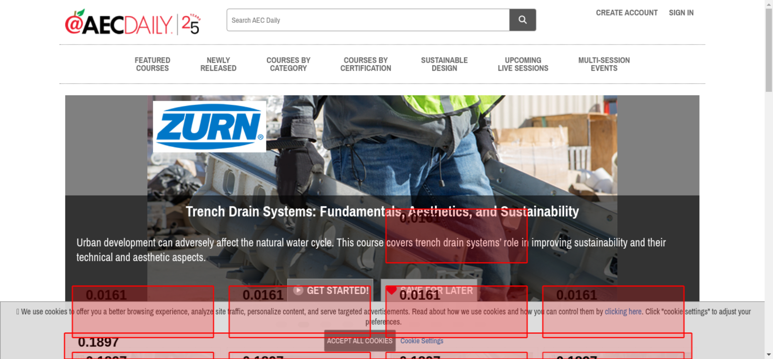Image resolution: width=773 pixels, height=359 pixels.
Task: Click the Sign In link
Action: click(x=681, y=13)
